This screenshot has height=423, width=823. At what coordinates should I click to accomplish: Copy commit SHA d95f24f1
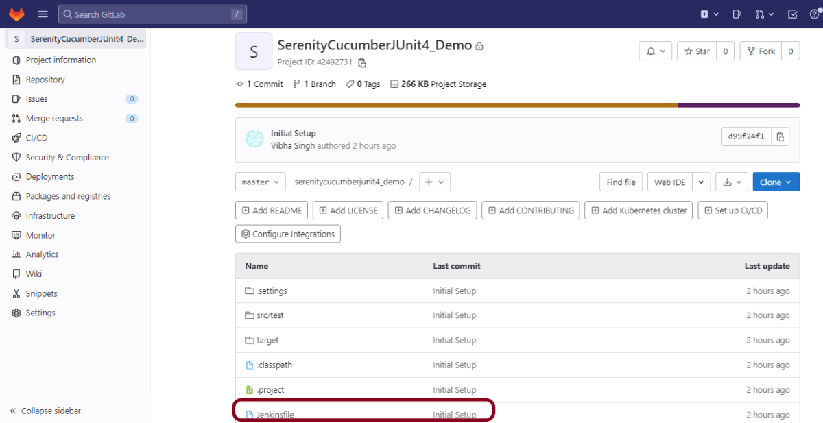point(780,136)
